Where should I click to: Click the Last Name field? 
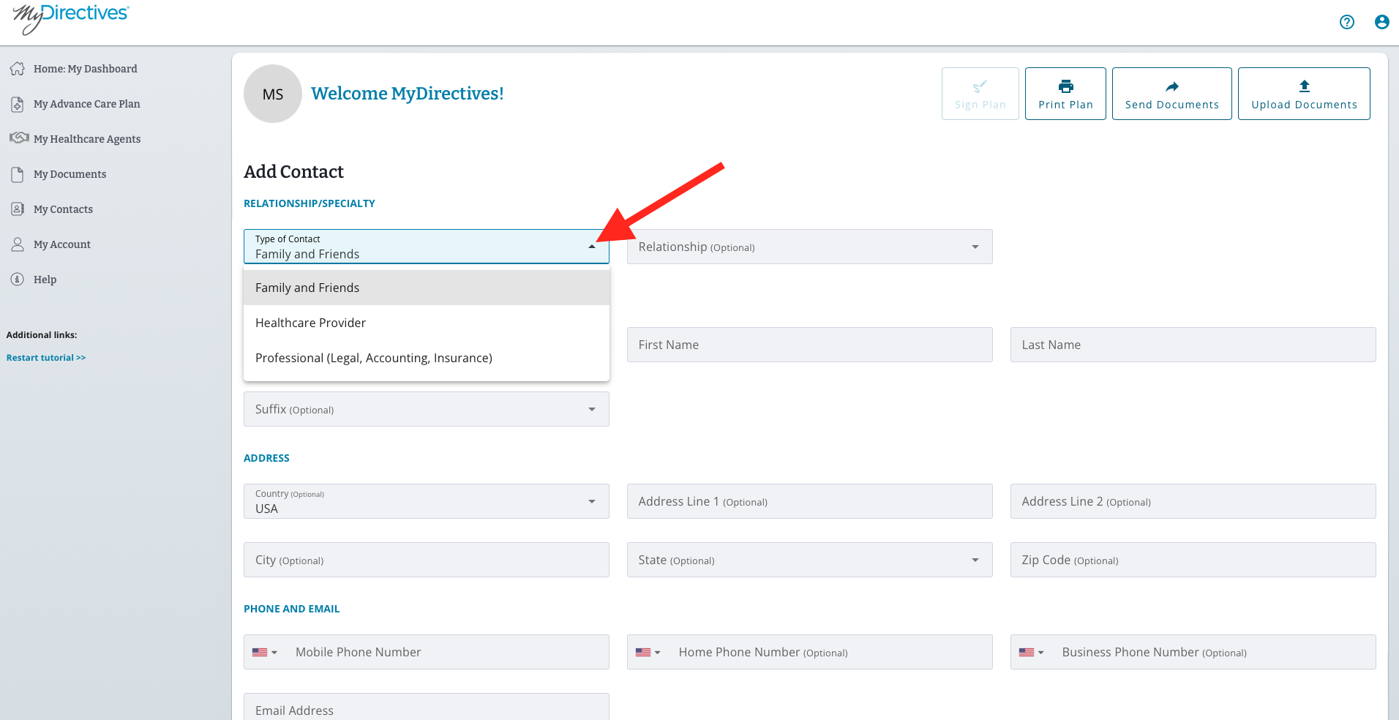1193,345
